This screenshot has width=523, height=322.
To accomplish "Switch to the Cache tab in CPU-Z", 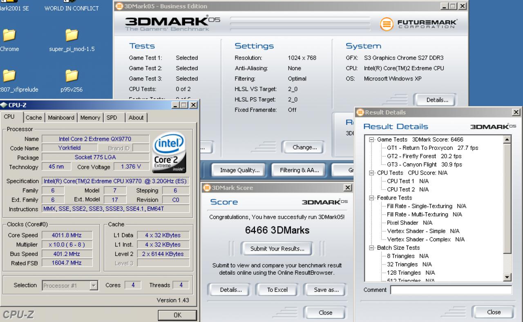I will click(x=34, y=118).
